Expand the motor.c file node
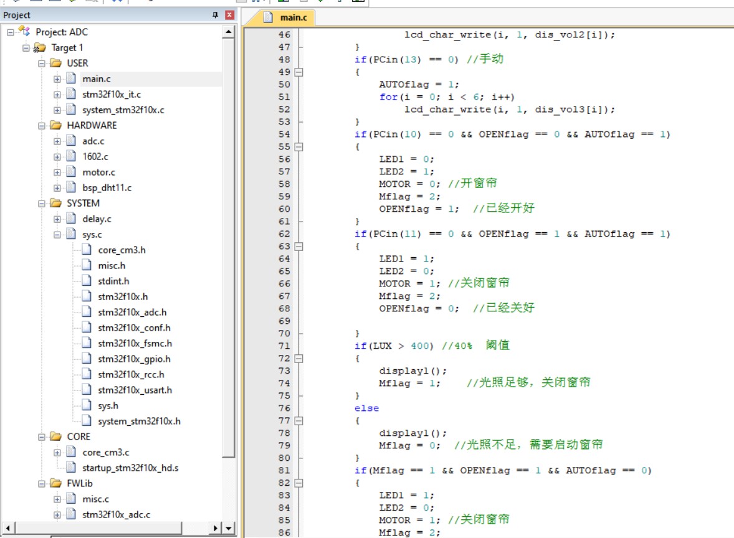Viewport: 734px width, 538px height. pos(57,172)
